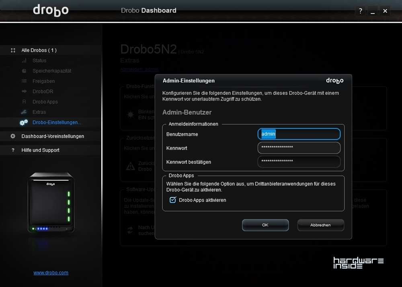Focus the Kennwort bestätigen field
402x287 pixels.
[299, 162]
